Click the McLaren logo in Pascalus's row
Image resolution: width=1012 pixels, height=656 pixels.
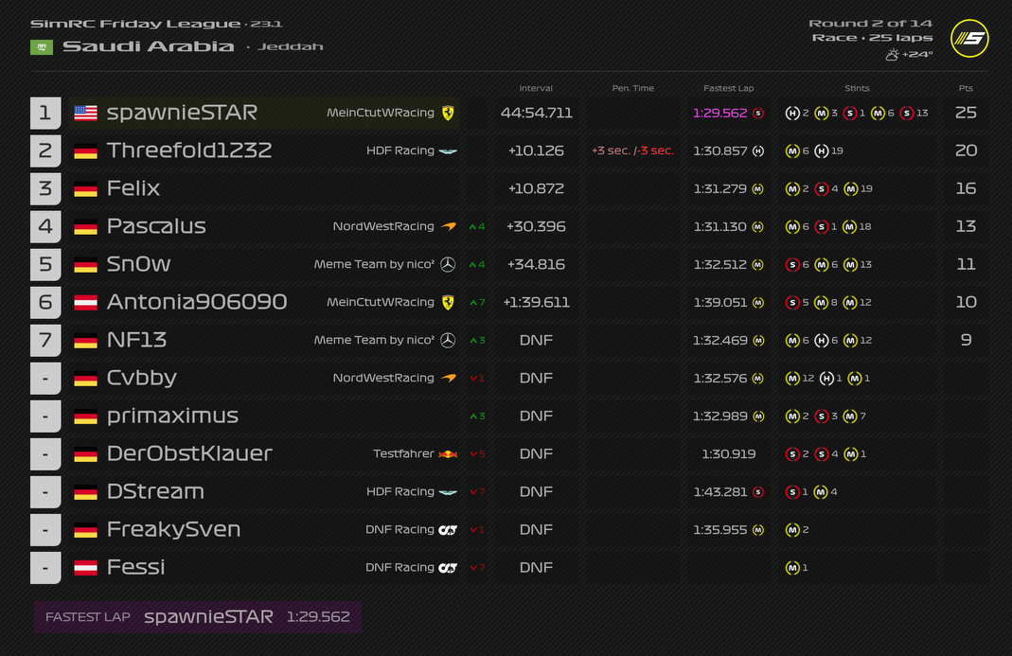(448, 227)
